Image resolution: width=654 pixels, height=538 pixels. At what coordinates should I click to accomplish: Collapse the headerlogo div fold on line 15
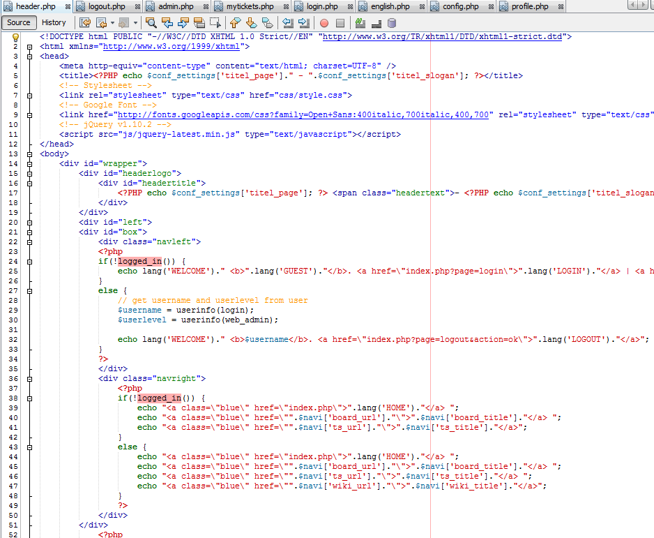pyautogui.click(x=29, y=174)
